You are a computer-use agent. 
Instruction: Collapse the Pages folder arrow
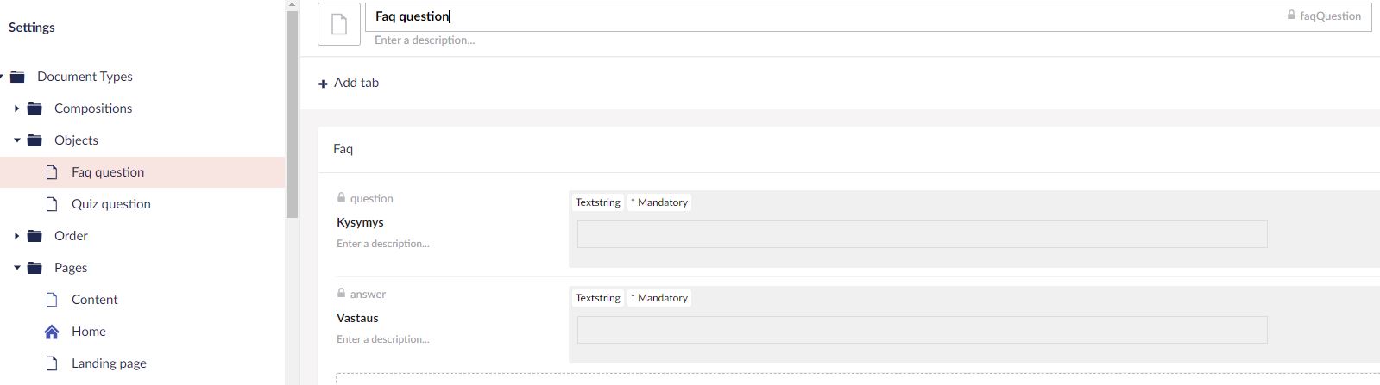[16, 268]
